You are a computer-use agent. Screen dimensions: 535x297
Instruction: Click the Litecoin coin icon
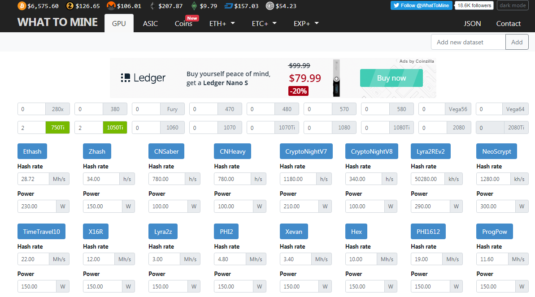270,6
